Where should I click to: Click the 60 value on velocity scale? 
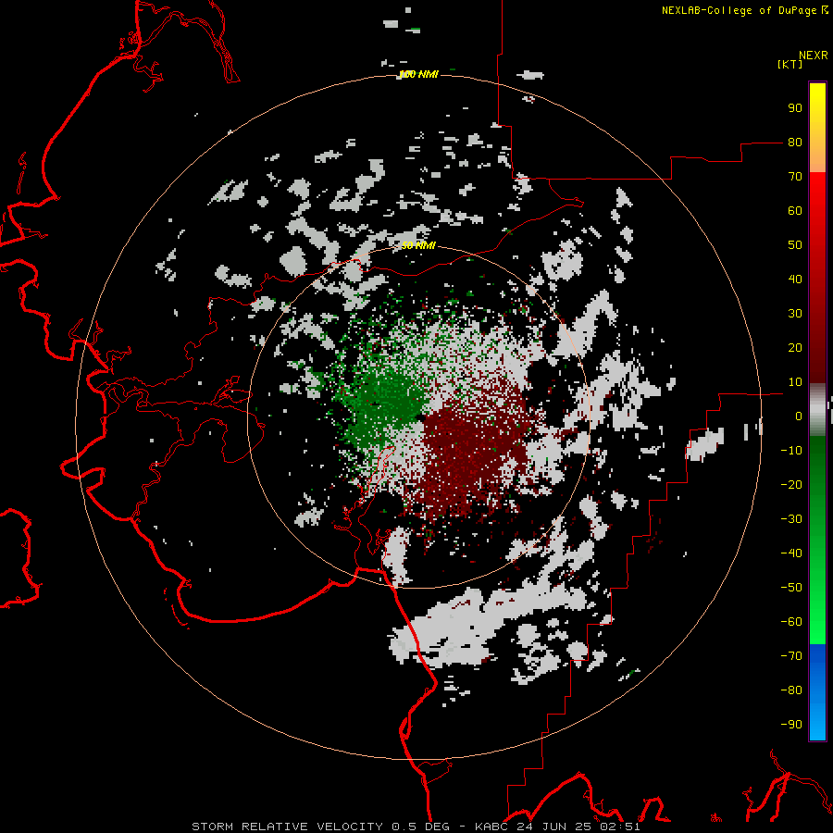[x=795, y=210]
